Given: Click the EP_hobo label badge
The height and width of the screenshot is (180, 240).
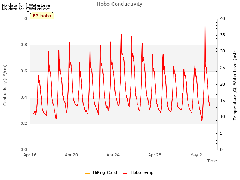Looking at the screenshot, I should click(x=42, y=16).
